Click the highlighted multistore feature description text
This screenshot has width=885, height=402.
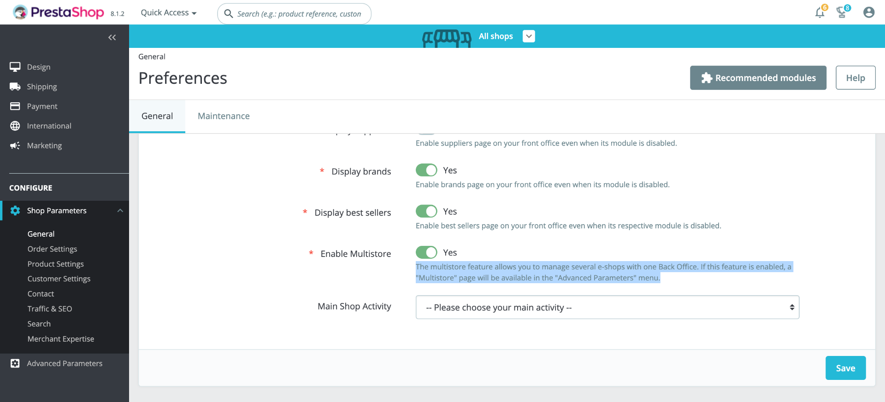[604, 272]
